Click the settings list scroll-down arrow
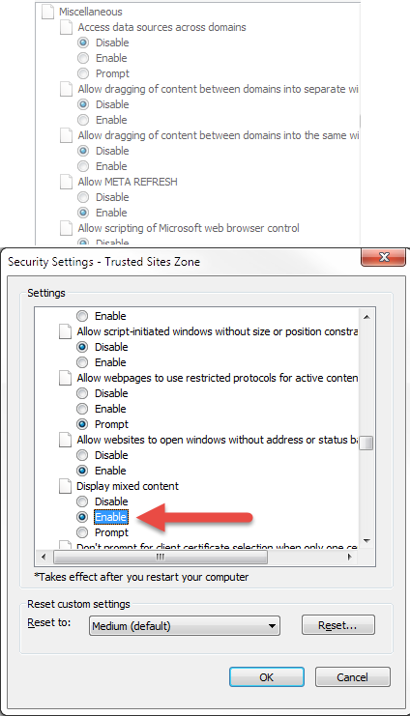Screen dimensions: 410x716 (x=366, y=541)
